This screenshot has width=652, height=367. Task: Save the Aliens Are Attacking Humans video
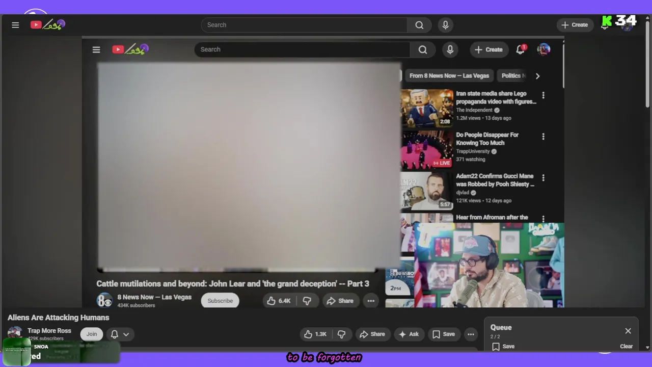click(444, 334)
